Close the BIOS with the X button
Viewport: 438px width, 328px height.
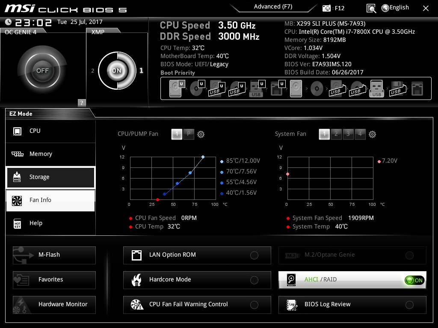[426, 9]
